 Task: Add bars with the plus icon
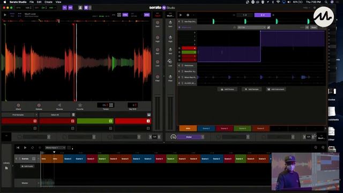click(x=273, y=15)
